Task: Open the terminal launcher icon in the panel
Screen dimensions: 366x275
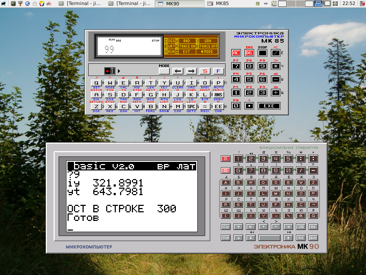Action: tap(13, 4)
